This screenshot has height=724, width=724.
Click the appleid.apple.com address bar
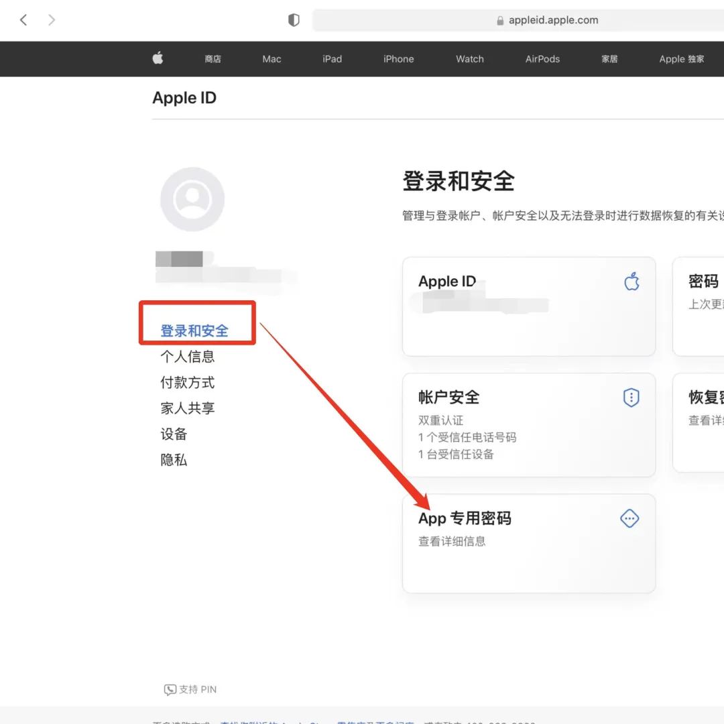(518, 20)
